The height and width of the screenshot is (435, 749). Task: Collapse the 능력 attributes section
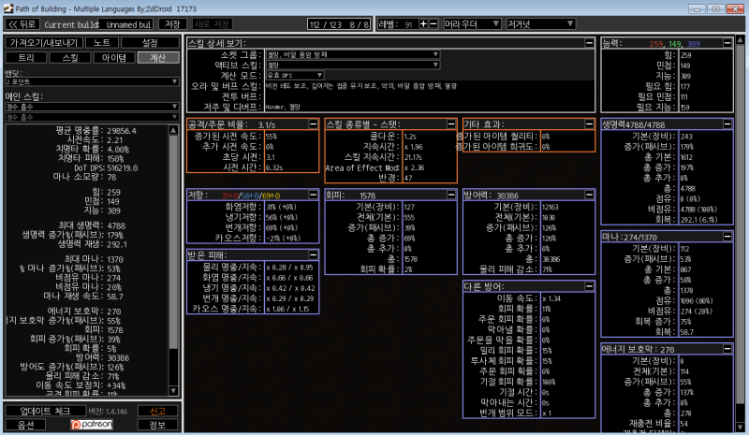click(727, 43)
